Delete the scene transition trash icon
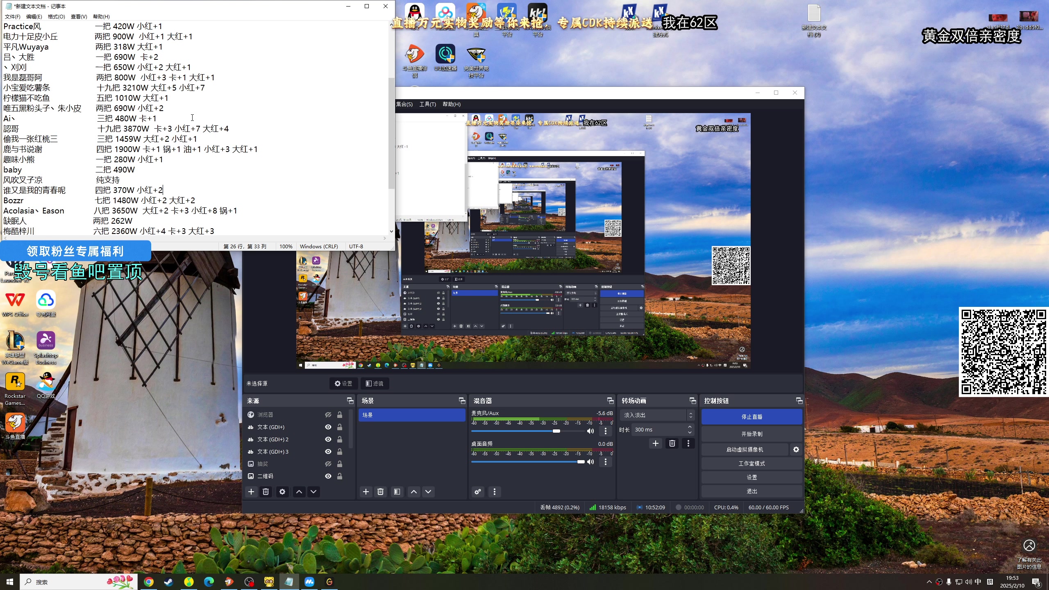This screenshot has height=590, width=1049. (672, 443)
